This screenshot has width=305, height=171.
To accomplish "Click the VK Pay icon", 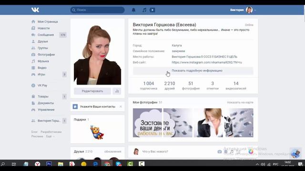I will point(33,85).
